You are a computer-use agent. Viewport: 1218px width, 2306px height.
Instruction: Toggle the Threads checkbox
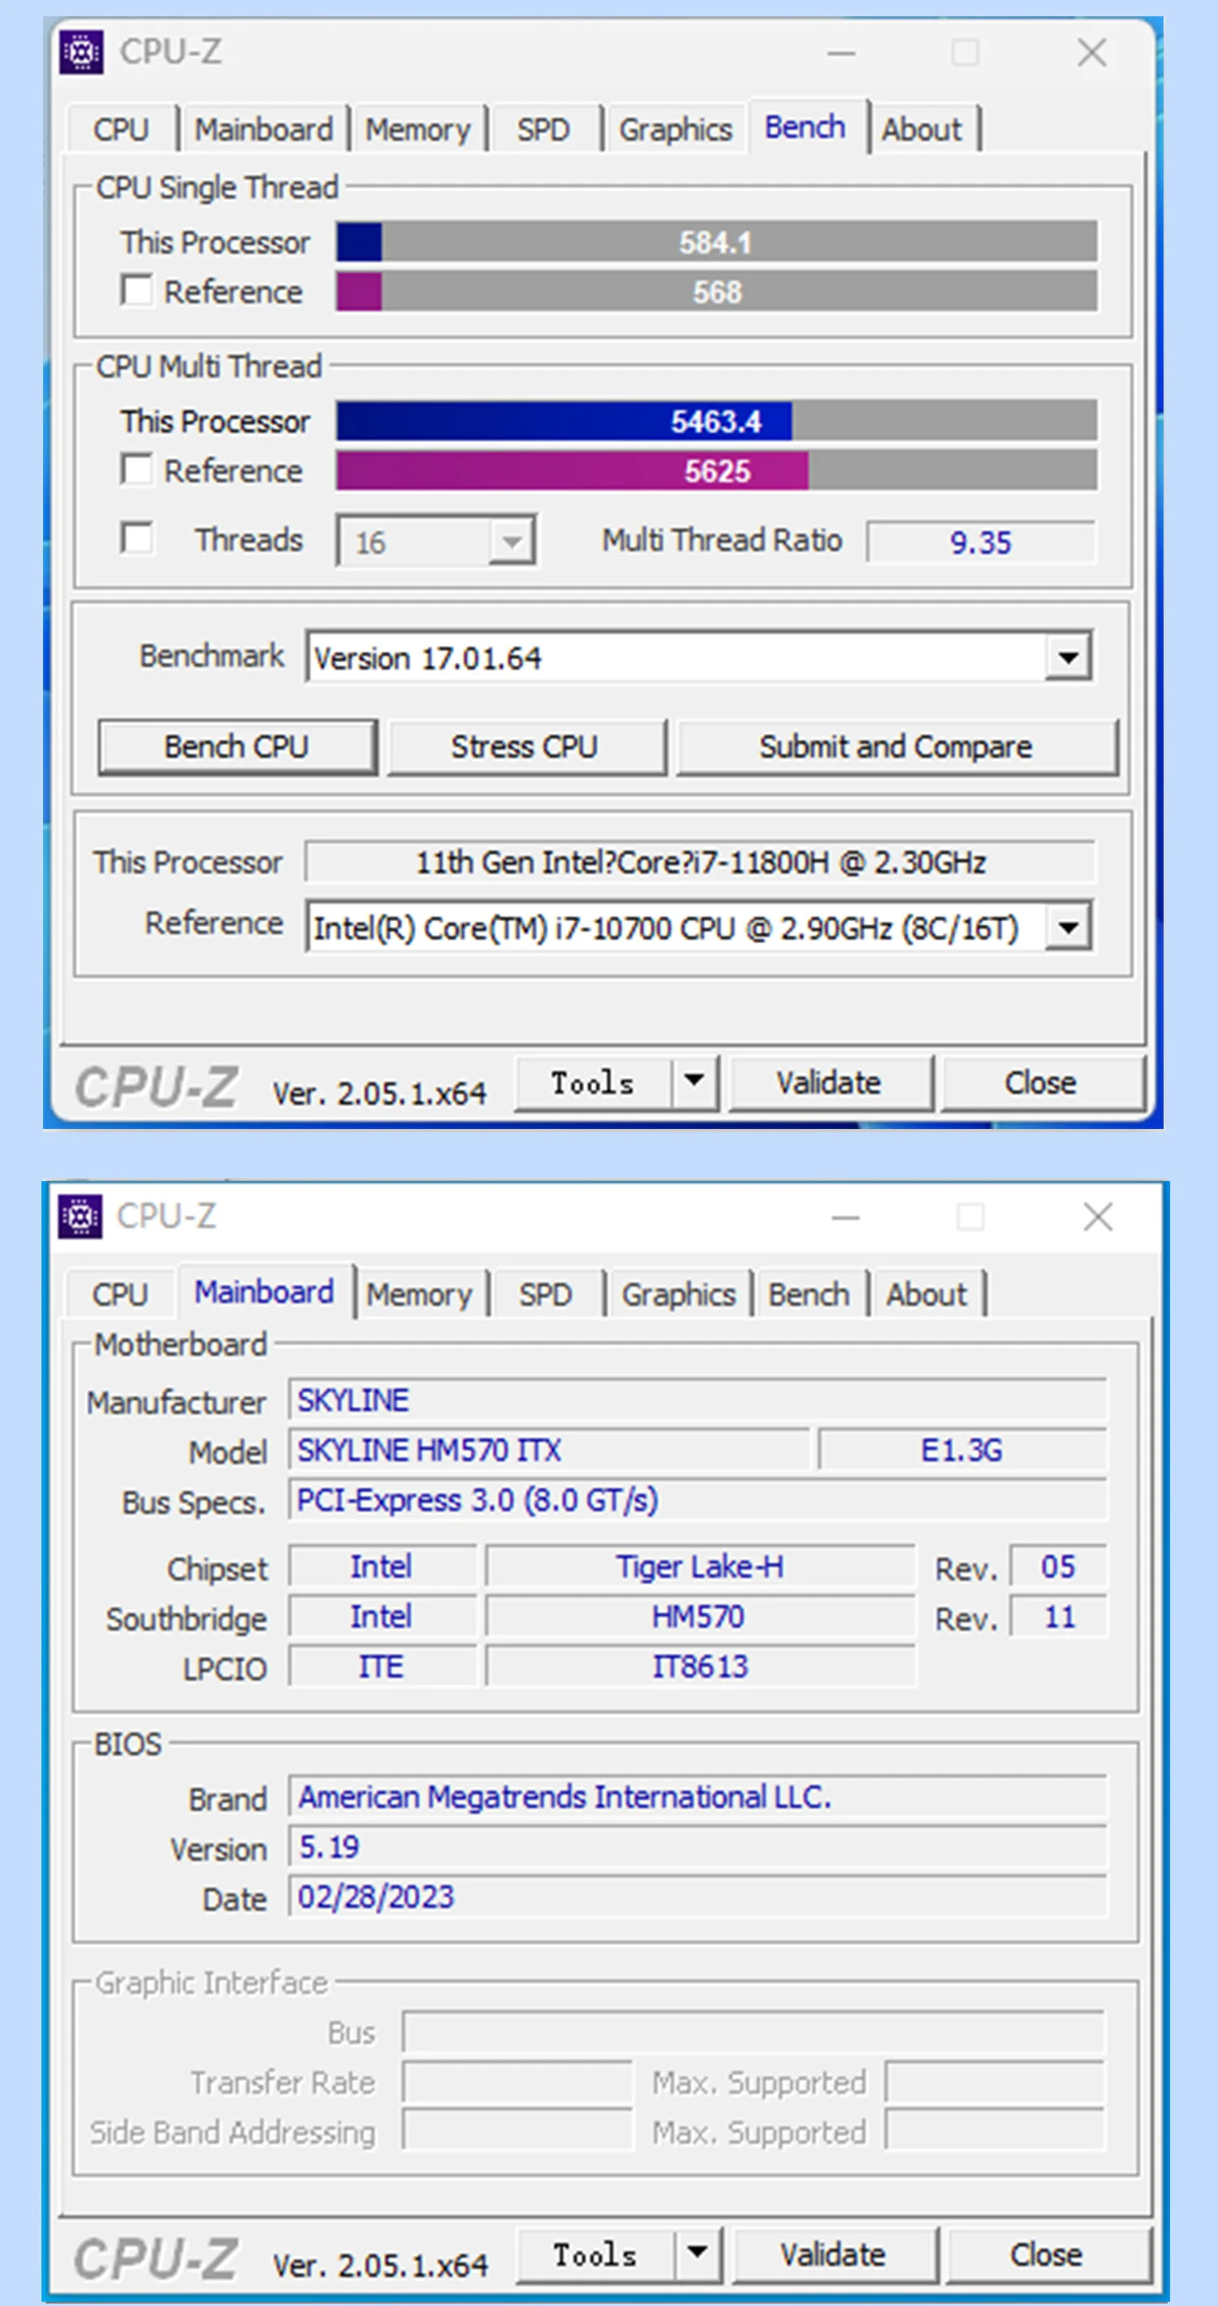click(136, 539)
